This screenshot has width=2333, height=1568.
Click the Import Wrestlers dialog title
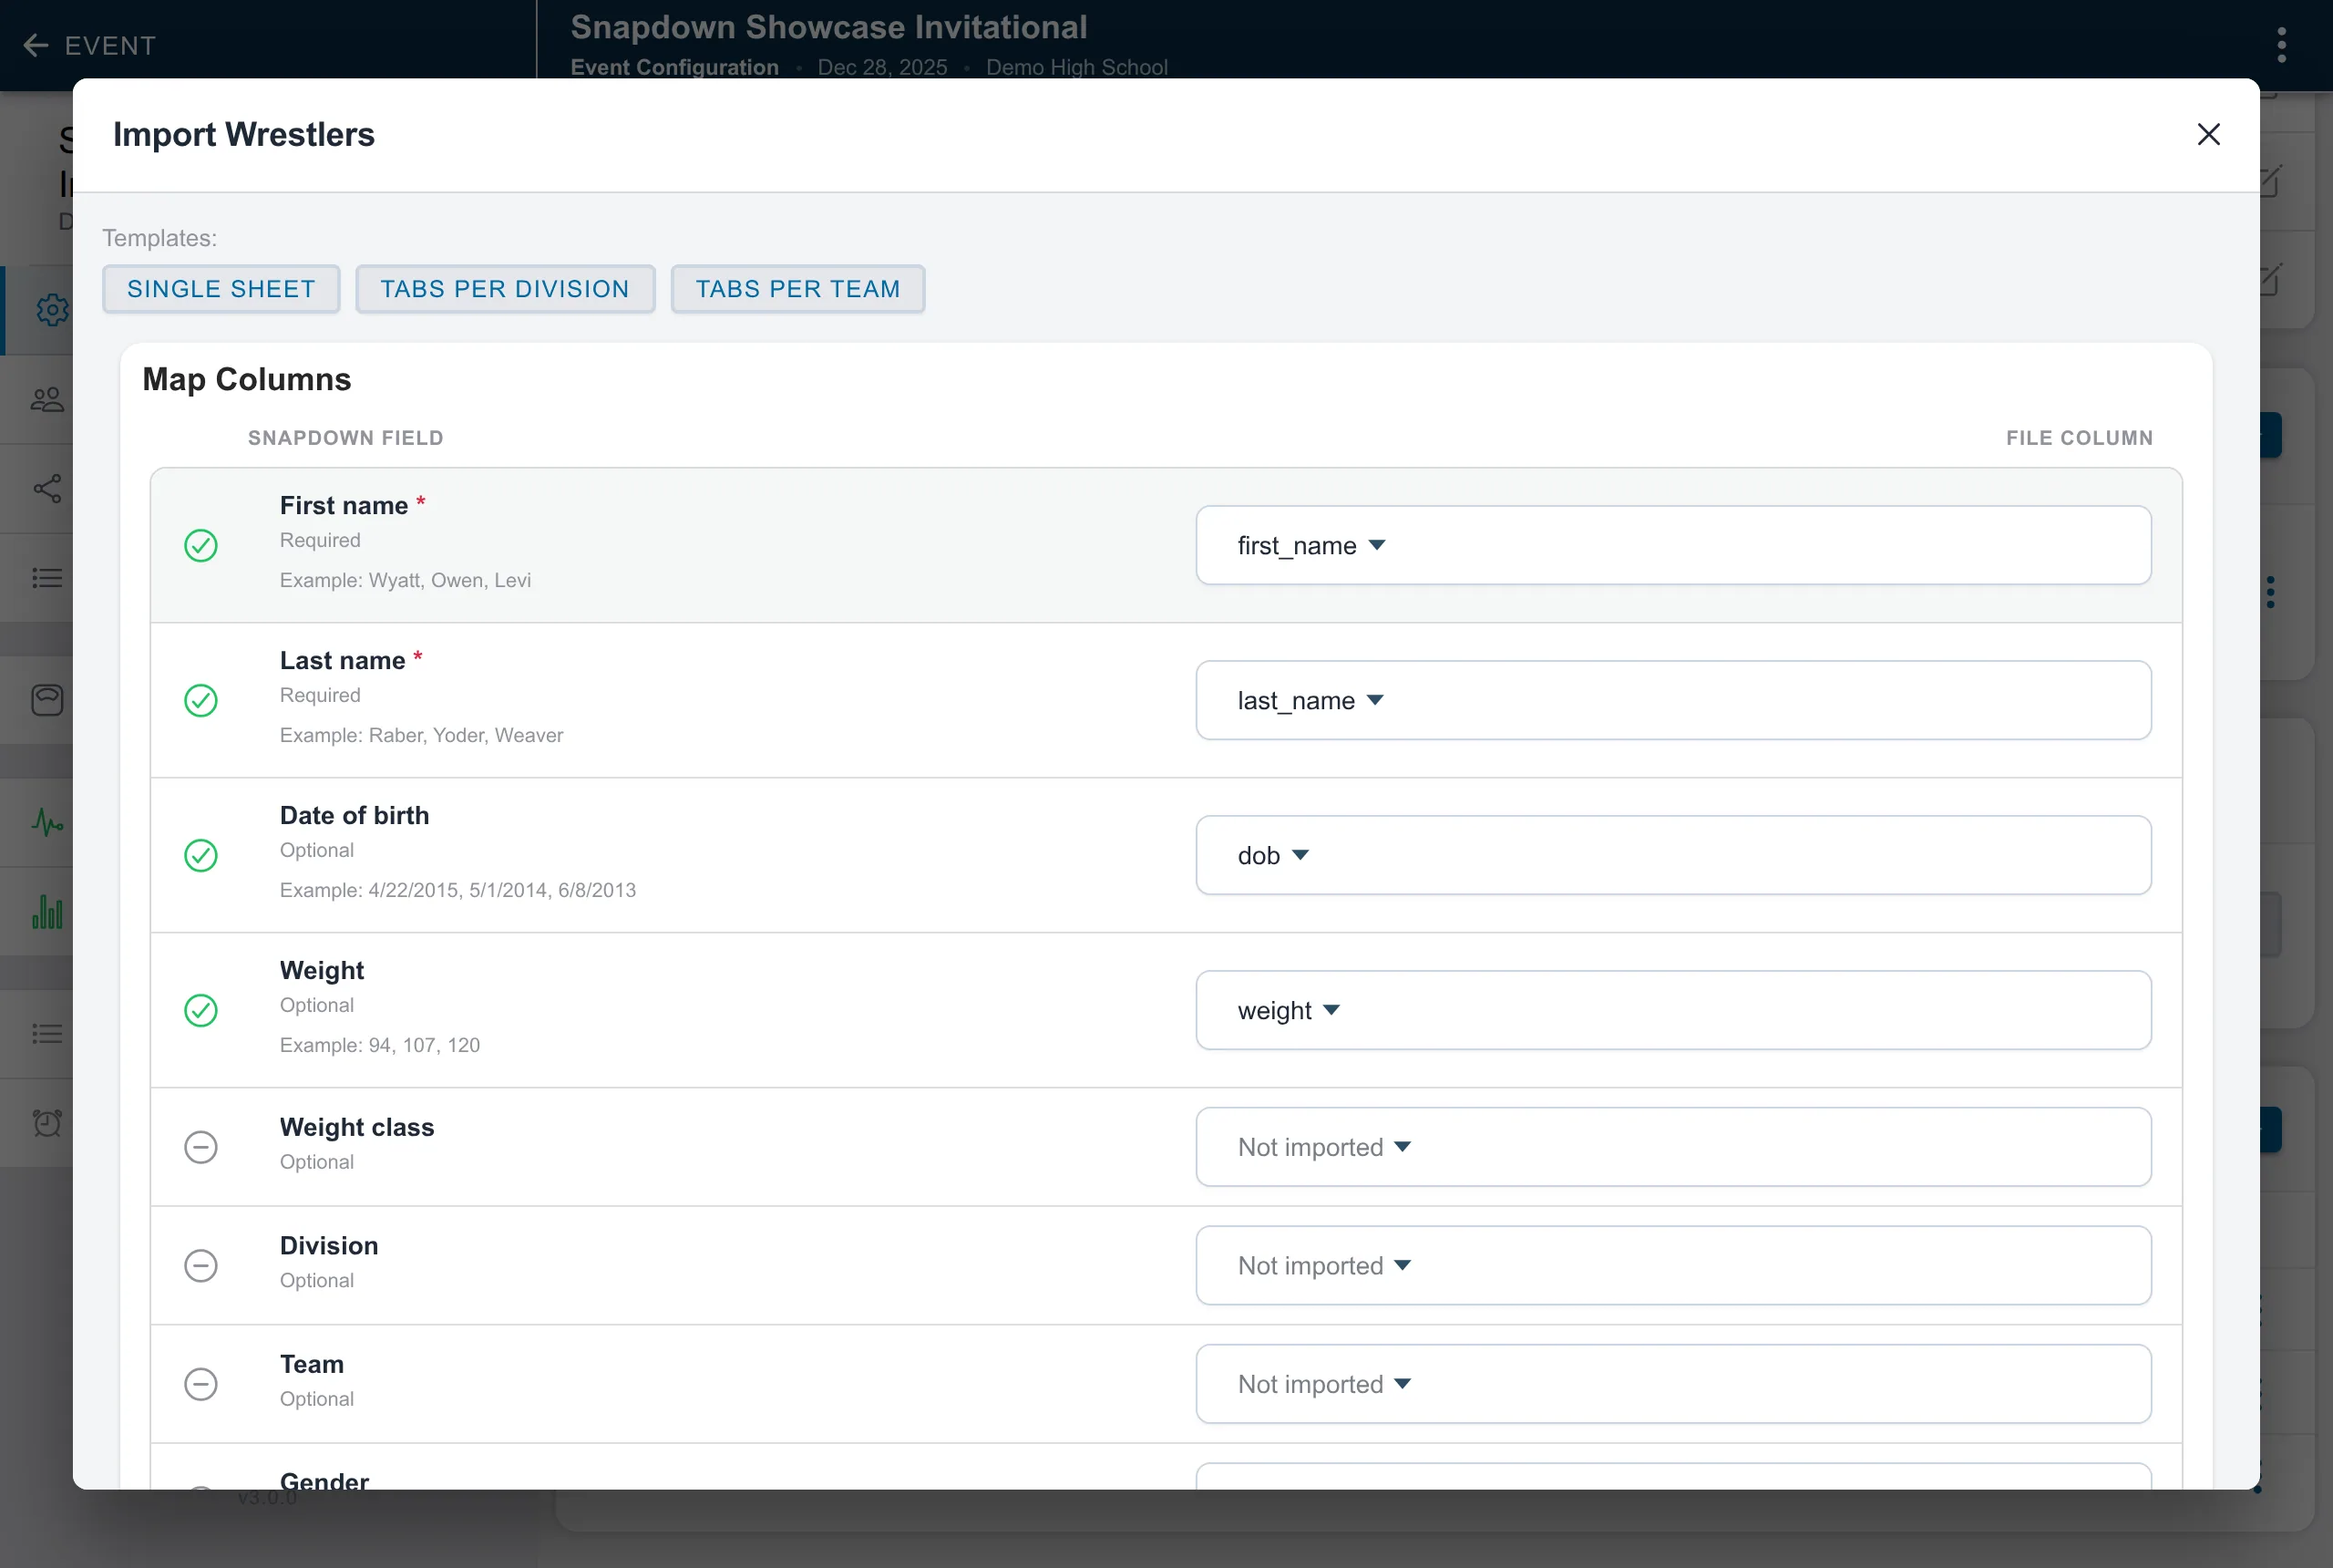(x=244, y=134)
